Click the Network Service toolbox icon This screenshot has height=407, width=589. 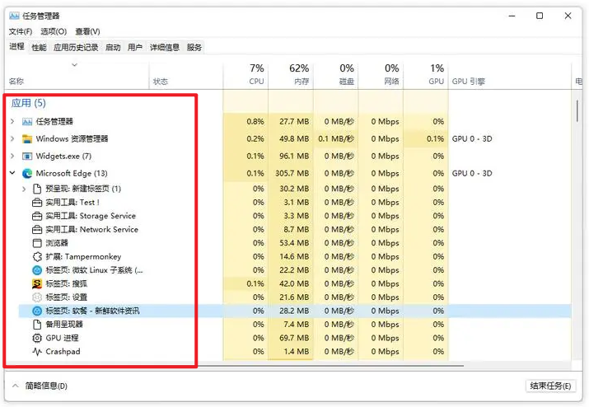pyautogui.click(x=37, y=229)
